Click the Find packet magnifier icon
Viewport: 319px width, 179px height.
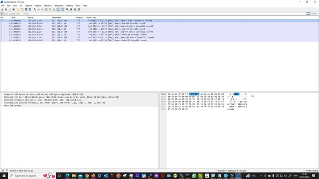34,9
